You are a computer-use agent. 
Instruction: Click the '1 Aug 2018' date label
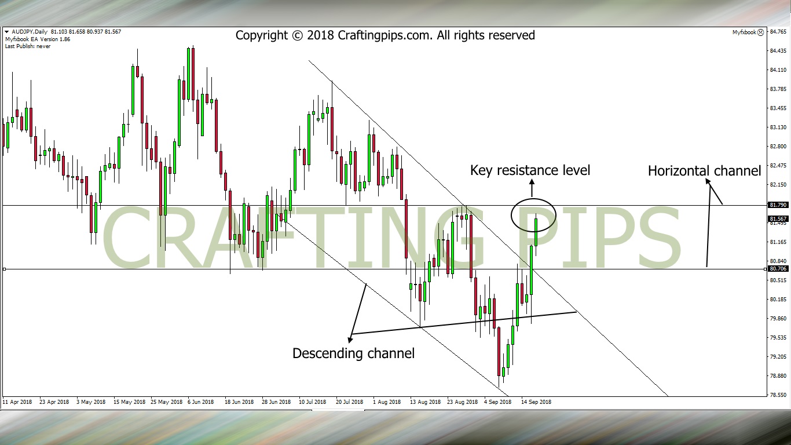click(387, 402)
